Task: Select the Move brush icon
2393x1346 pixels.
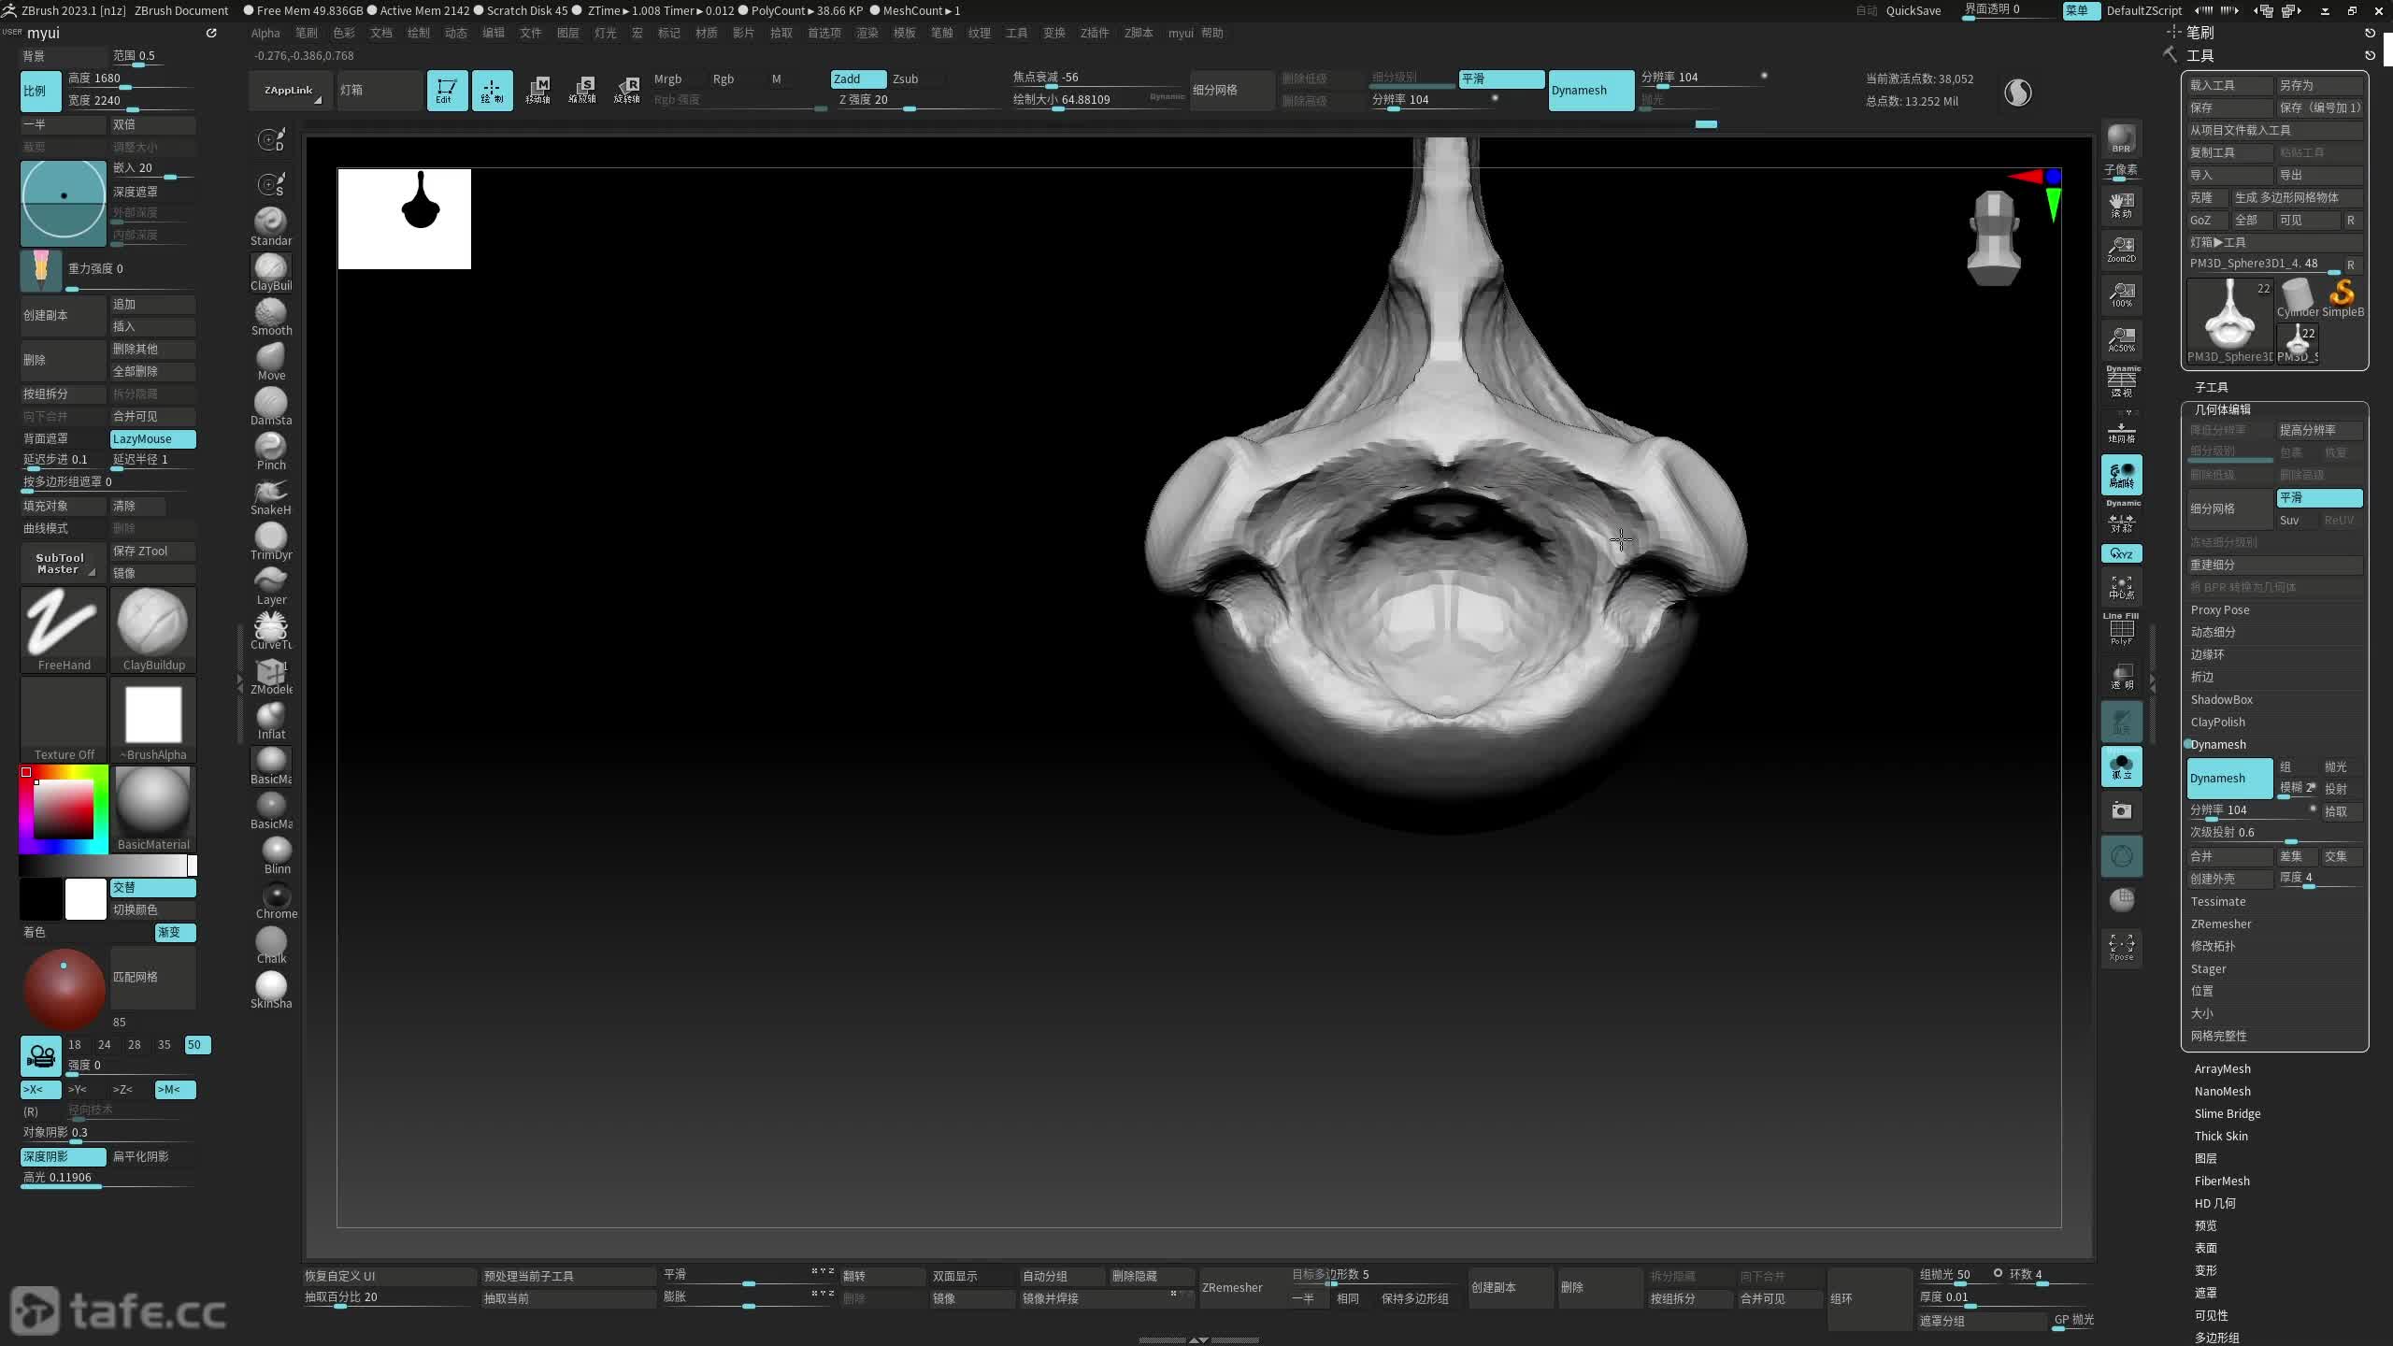Action: (x=271, y=358)
